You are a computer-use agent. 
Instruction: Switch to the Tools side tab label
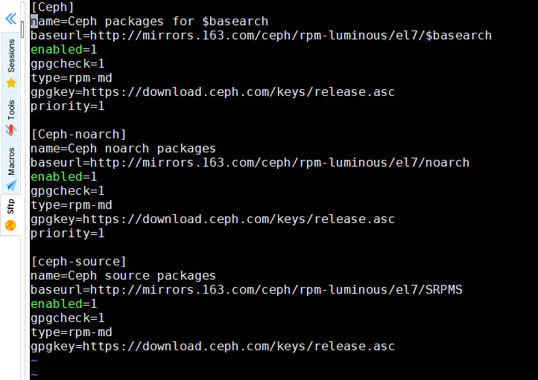coord(11,109)
